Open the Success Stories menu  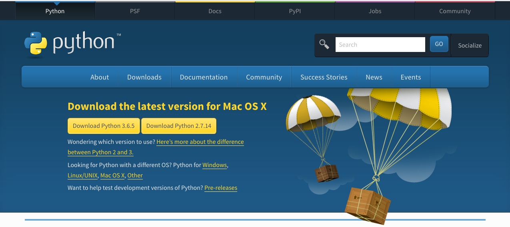click(324, 77)
